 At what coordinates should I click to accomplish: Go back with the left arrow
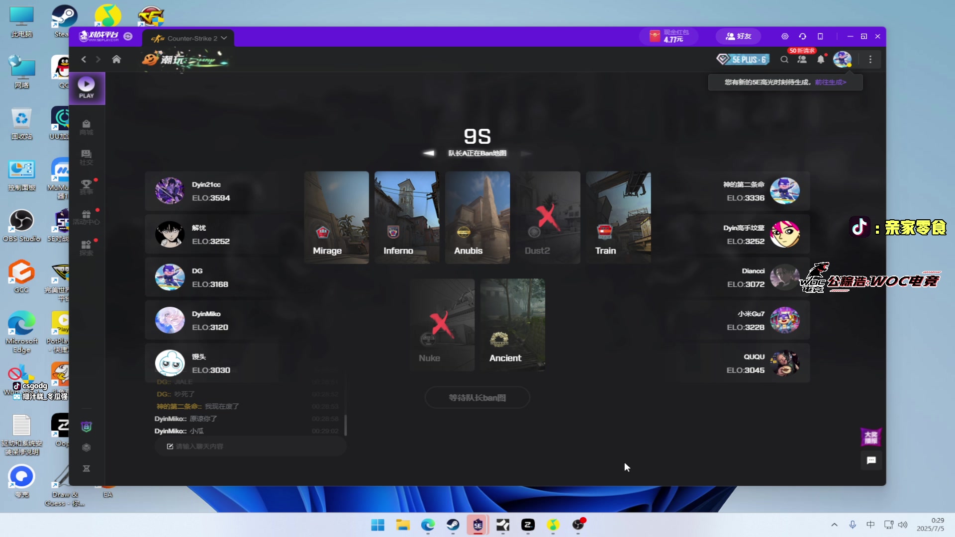pyautogui.click(x=84, y=59)
